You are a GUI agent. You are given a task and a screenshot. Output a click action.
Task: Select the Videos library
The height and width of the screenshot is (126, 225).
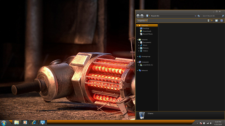145,51
